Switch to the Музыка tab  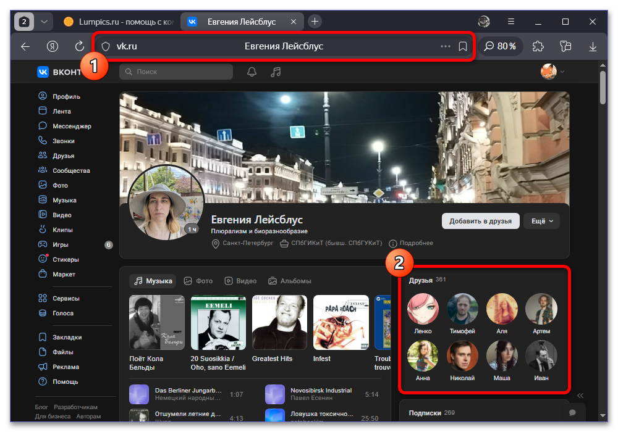[x=153, y=281]
